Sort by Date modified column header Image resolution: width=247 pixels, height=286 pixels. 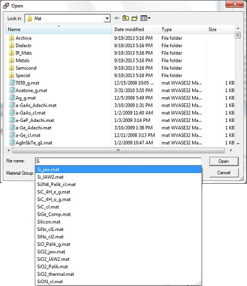click(x=136, y=29)
